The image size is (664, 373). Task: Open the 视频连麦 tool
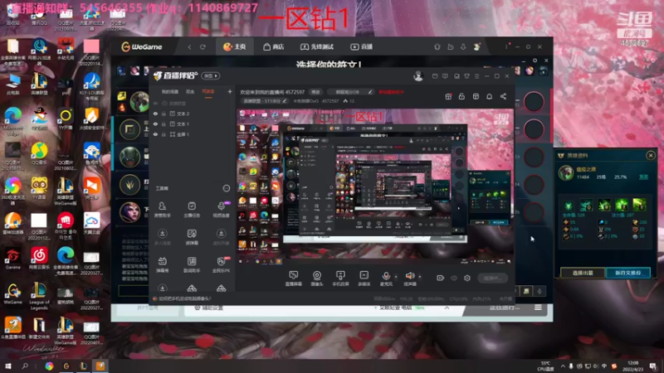pos(221,210)
